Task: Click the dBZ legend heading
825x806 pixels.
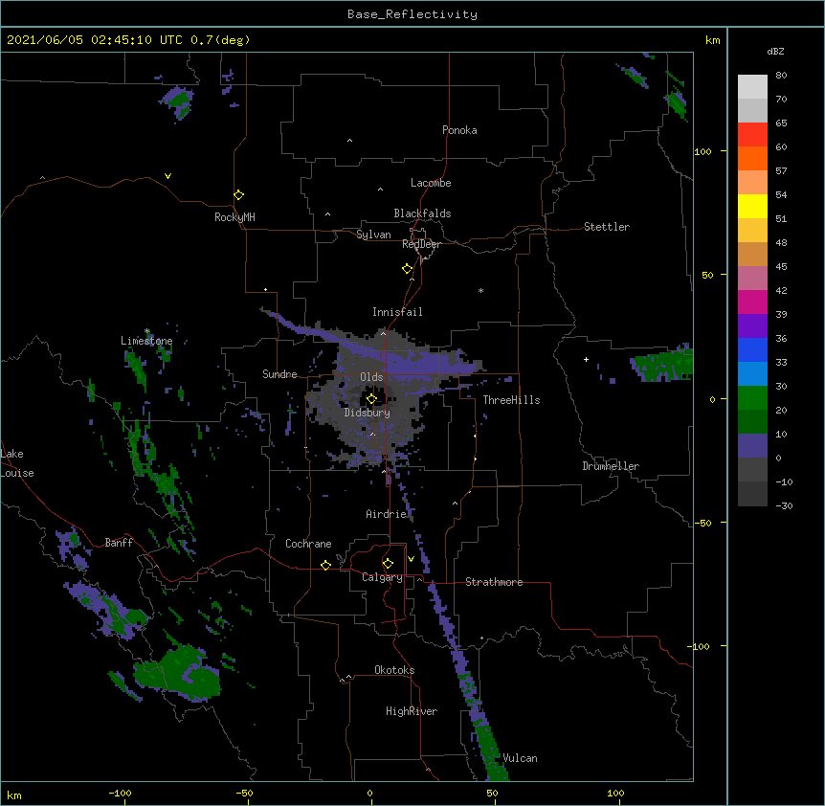Action: click(x=775, y=52)
